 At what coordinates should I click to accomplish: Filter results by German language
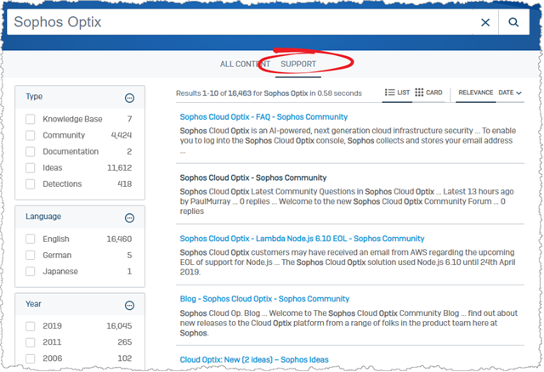pos(31,255)
